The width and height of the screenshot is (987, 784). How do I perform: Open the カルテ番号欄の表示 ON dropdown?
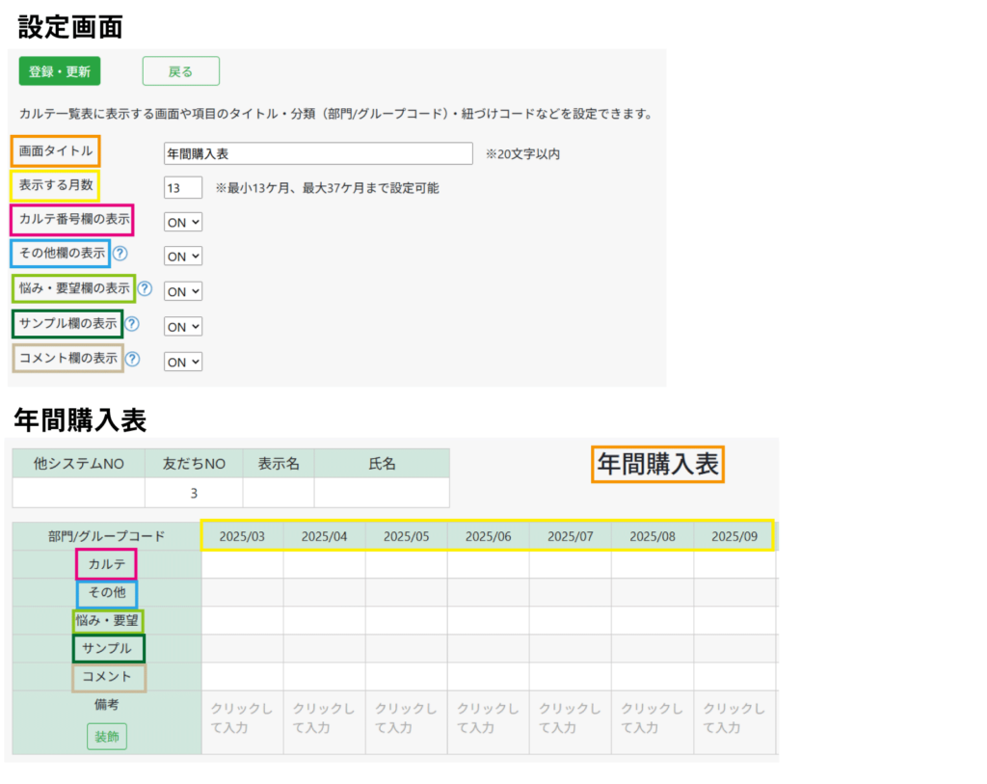pos(183,222)
